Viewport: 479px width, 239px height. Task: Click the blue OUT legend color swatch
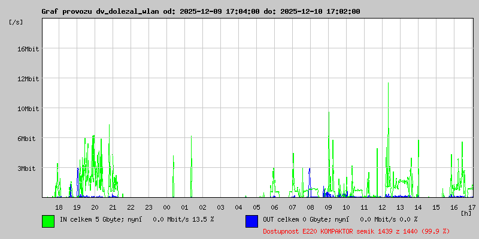251,221
